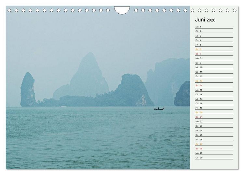Select the 'Do 25' calendar row
Viewport: 244px width, 175px height.
(214, 135)
